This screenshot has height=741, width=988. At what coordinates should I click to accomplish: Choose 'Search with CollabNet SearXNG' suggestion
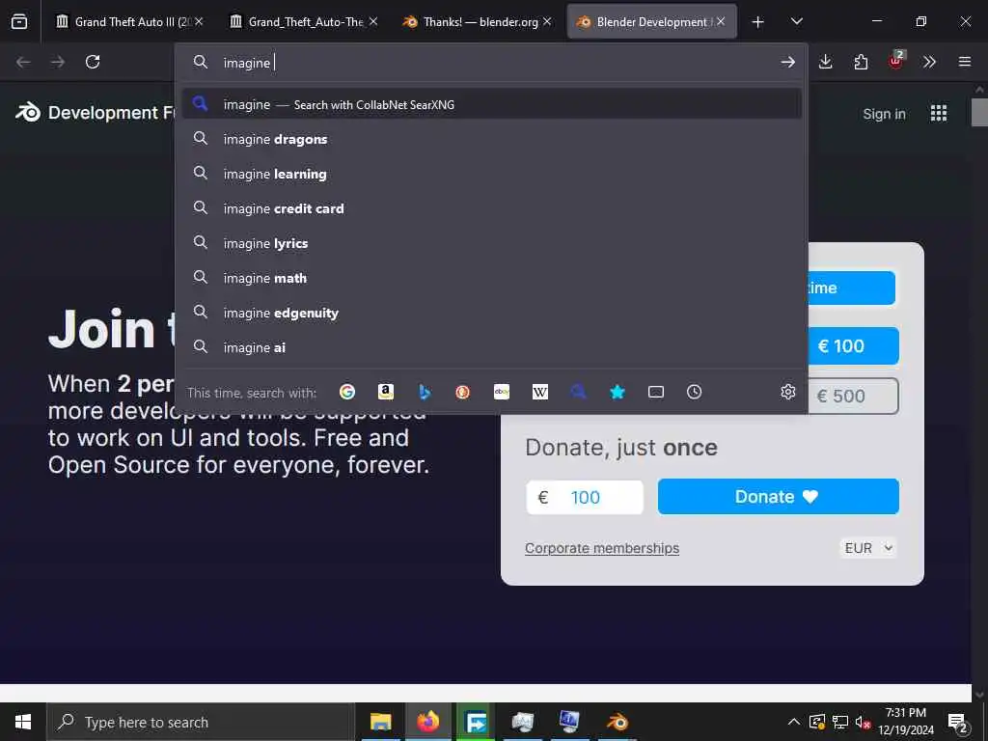[x=491, y=104]
